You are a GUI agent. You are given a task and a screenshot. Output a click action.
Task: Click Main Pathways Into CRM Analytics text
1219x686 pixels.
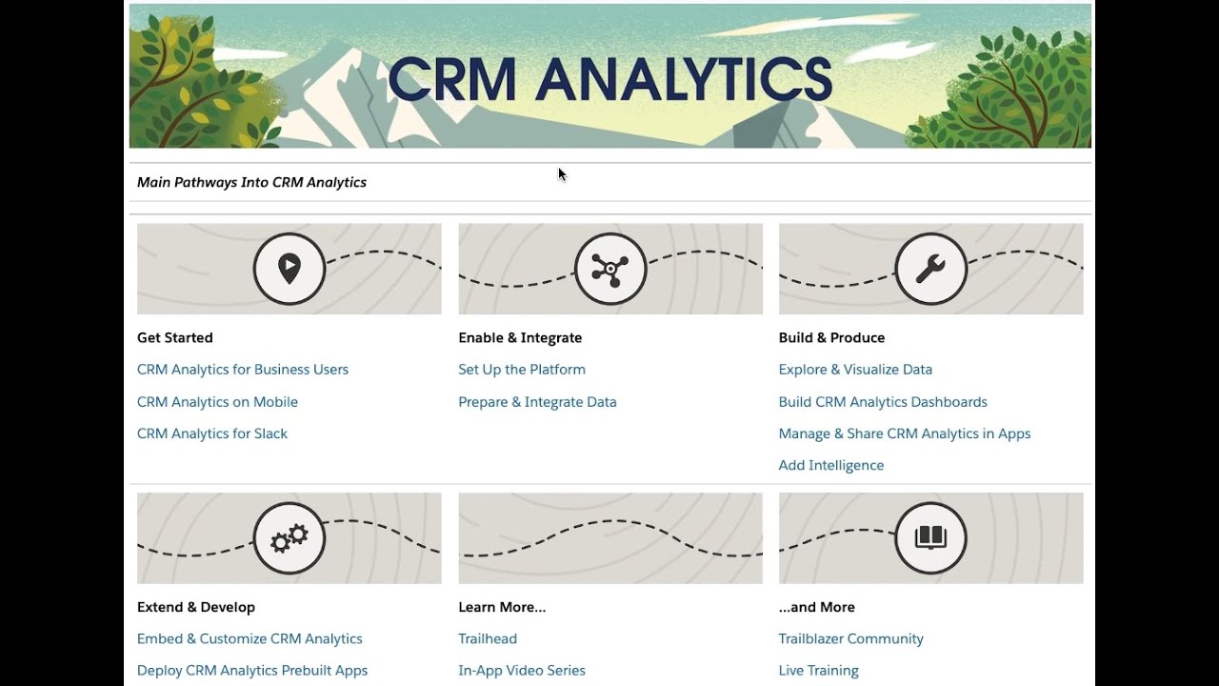[251, 182]
